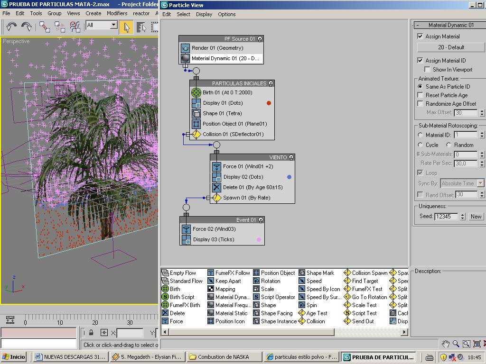This screenshot has height=364, width=486.
Task: Select the Bind to Space Warp tool
Action: [x=75, y=27]
